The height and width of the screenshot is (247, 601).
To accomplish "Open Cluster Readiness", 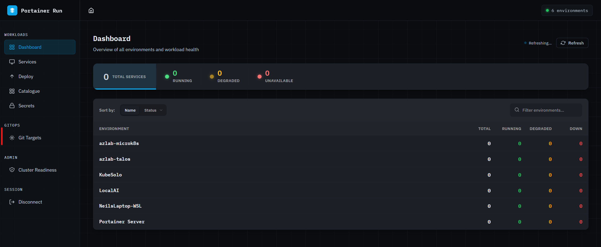I will (x=40, y=170).
